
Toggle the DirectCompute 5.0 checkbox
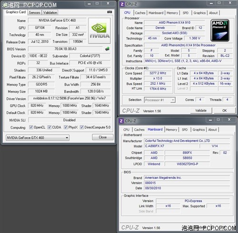[82, 127]
